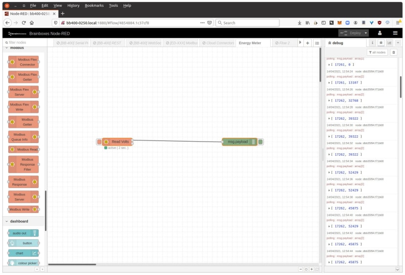Open the address bar page actions menu

[x=202, y=23]
